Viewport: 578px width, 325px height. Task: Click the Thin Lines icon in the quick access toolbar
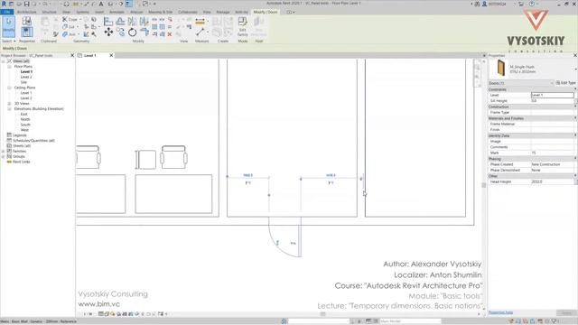[128, 4]
